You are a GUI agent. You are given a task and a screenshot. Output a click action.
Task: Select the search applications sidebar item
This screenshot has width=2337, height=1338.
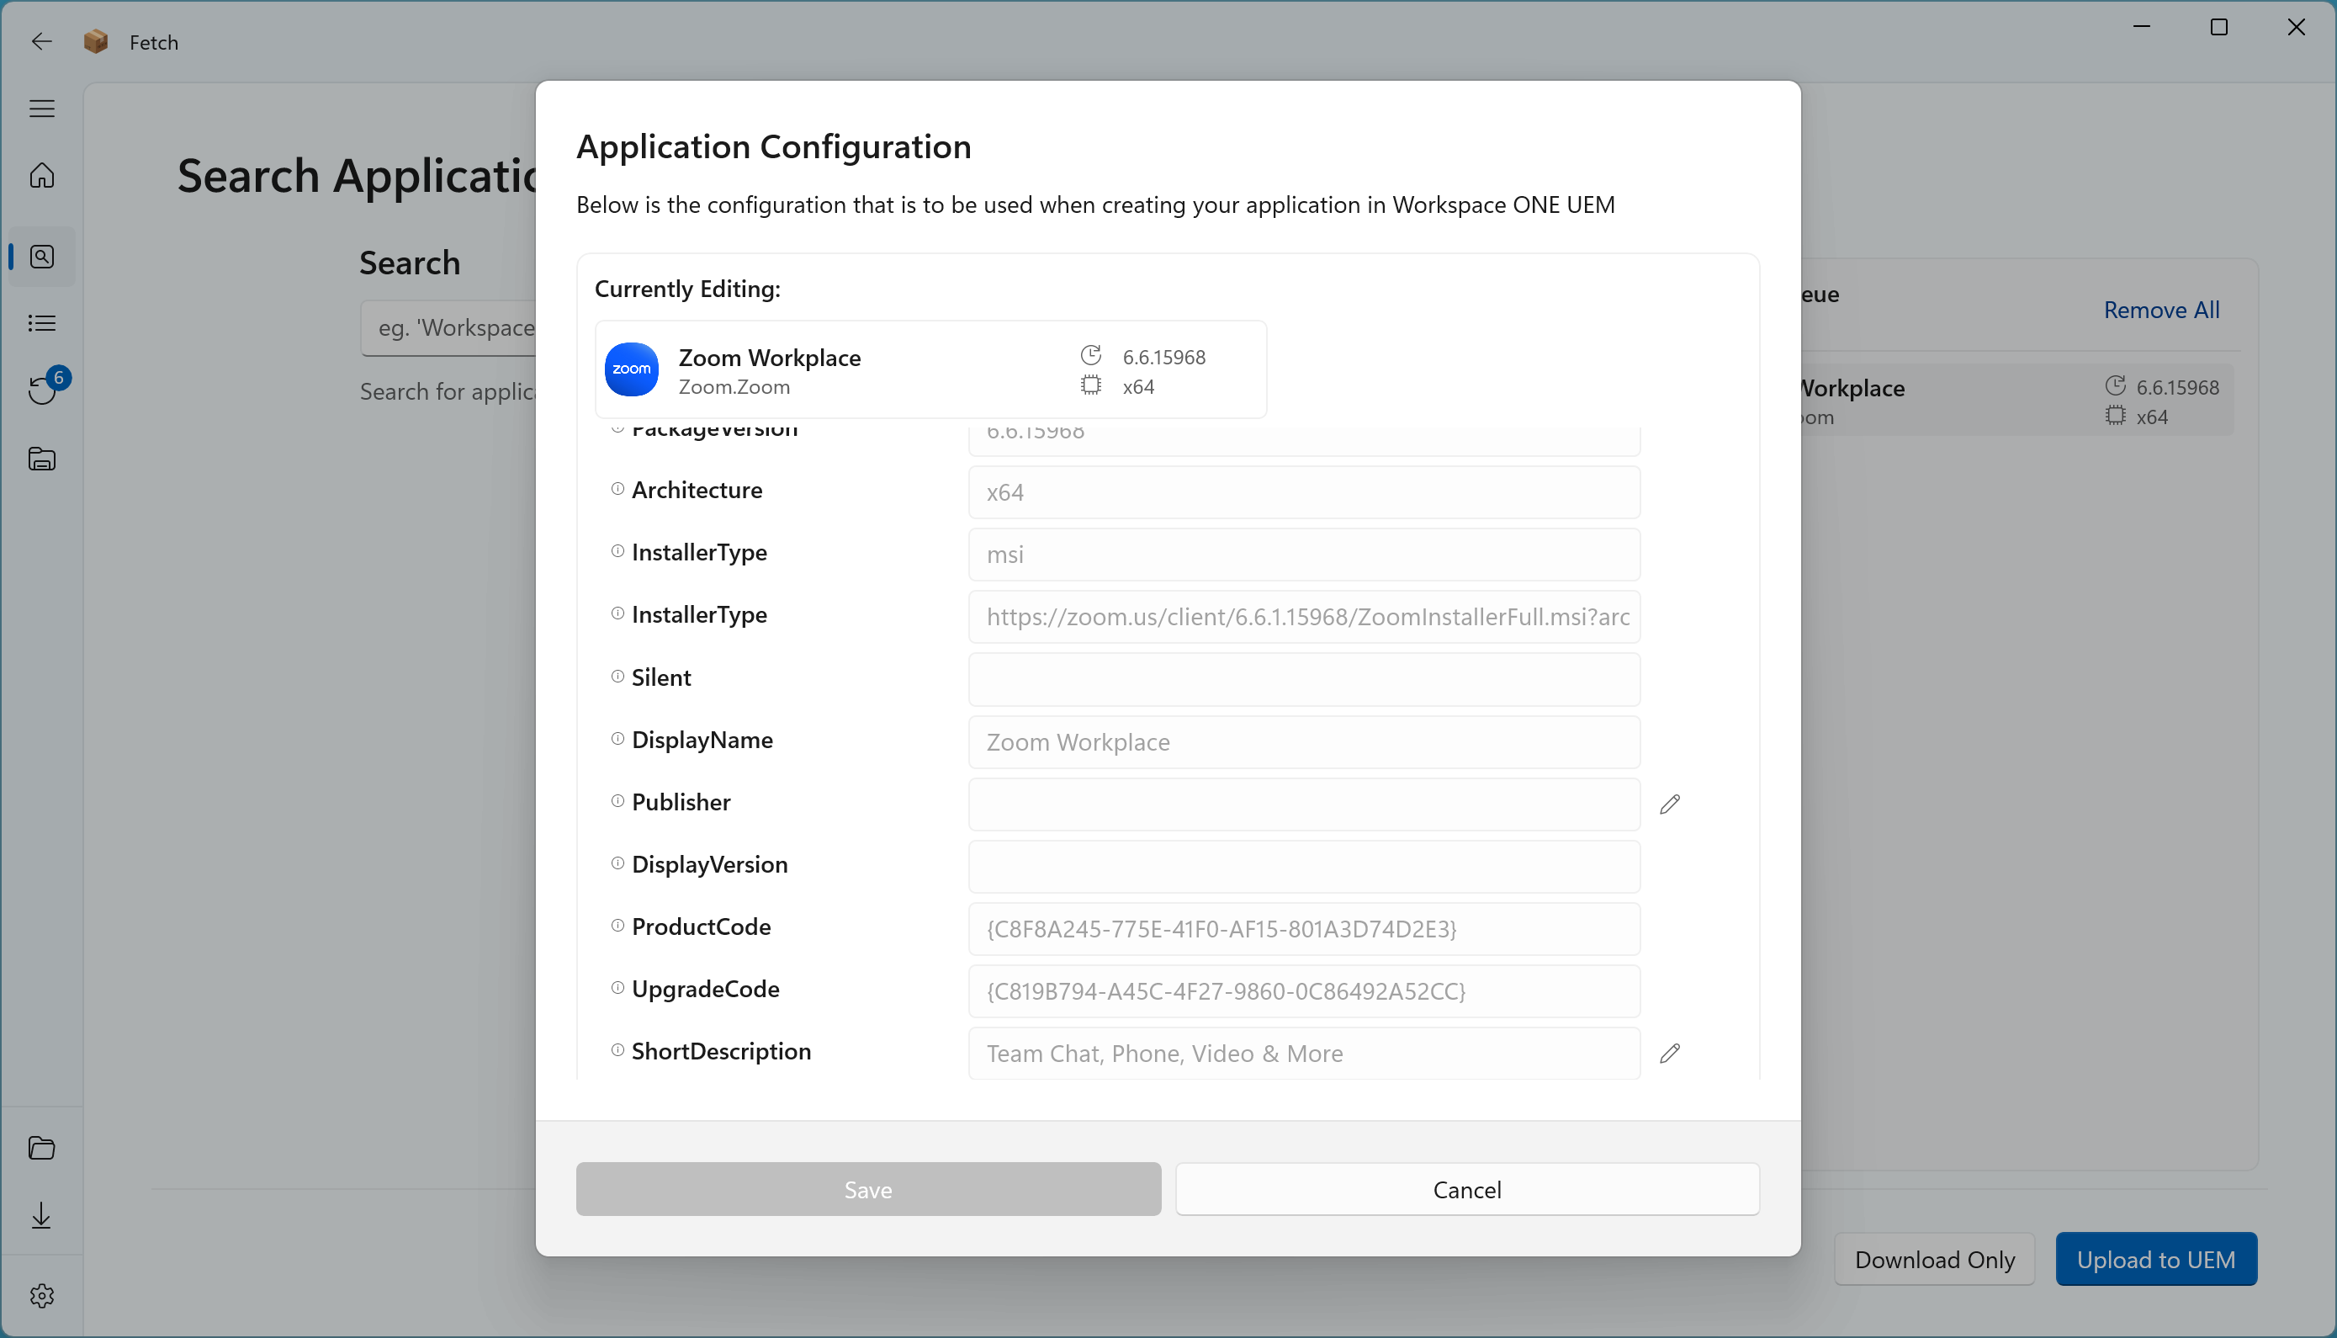click(42, 257)
